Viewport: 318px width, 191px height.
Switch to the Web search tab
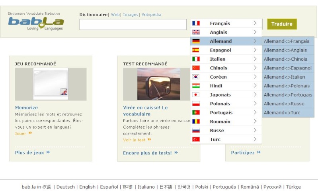tap(115, 15)
